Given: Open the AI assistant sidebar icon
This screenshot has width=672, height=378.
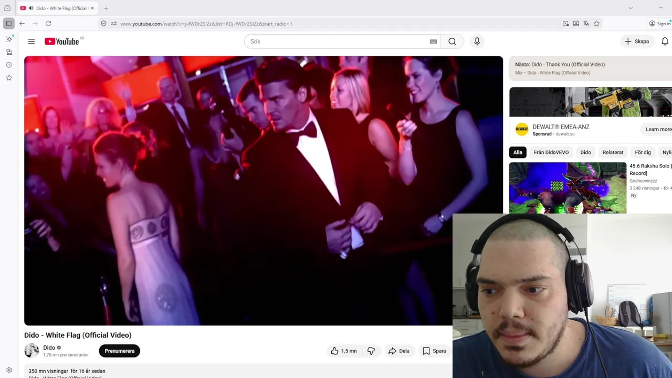Looking at the screenshot, I should pos(9,39).
